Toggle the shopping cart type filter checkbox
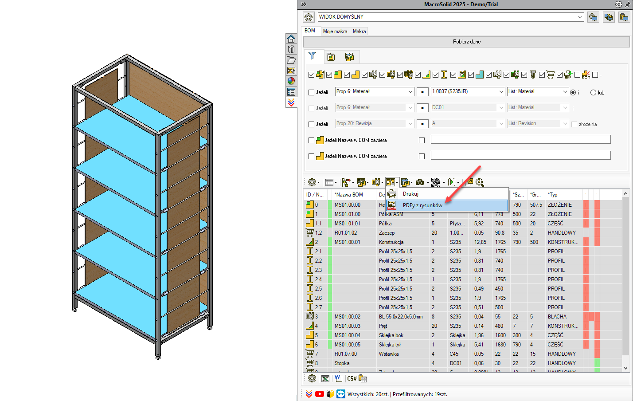This screenshot has width=633, height=401. (x=542, y=75)
